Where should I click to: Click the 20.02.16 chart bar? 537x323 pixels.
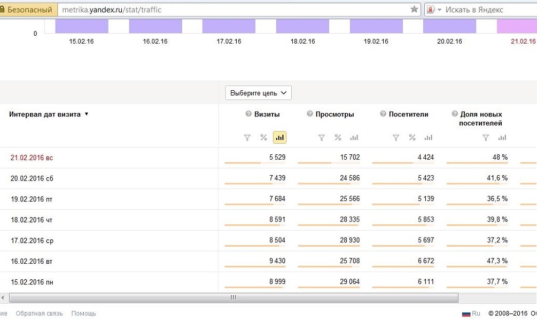click(x=450, y=26)
